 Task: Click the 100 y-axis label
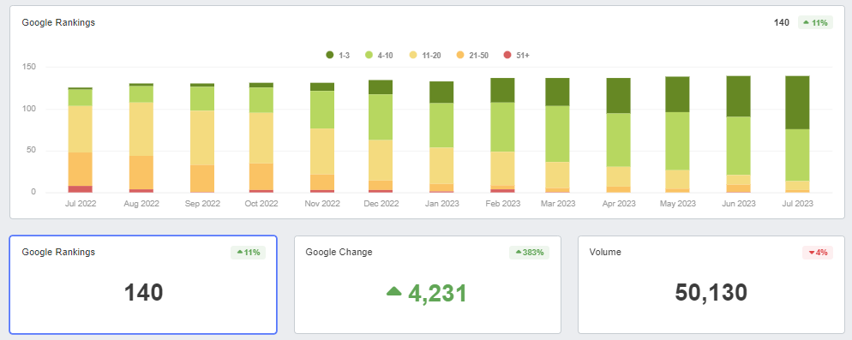29,109
